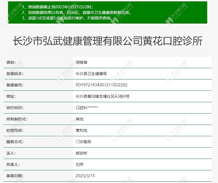Image resolution: width=218 pixels, height=183 pixels.
Task: Select the value 口腔科******
Action: click(x=87, y=108)
